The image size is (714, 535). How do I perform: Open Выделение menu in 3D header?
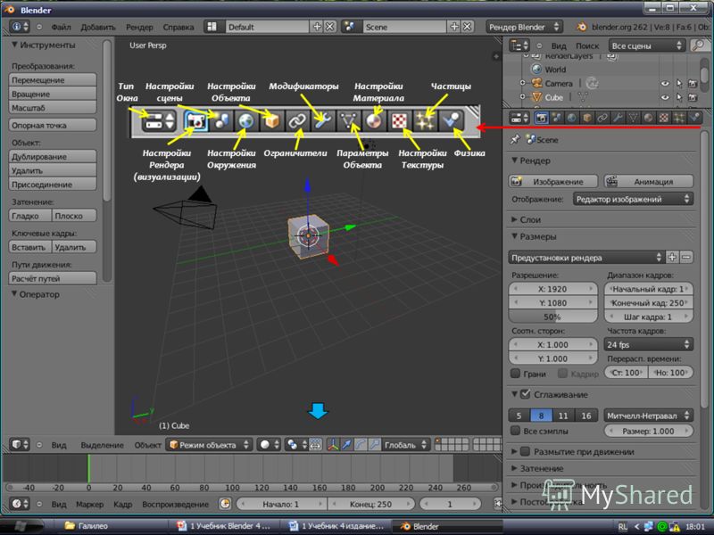102,445
